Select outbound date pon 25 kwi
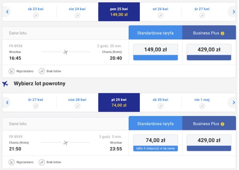Image resolution: width=239 pixels, height=170 pixels. click(x=119, y=12)
